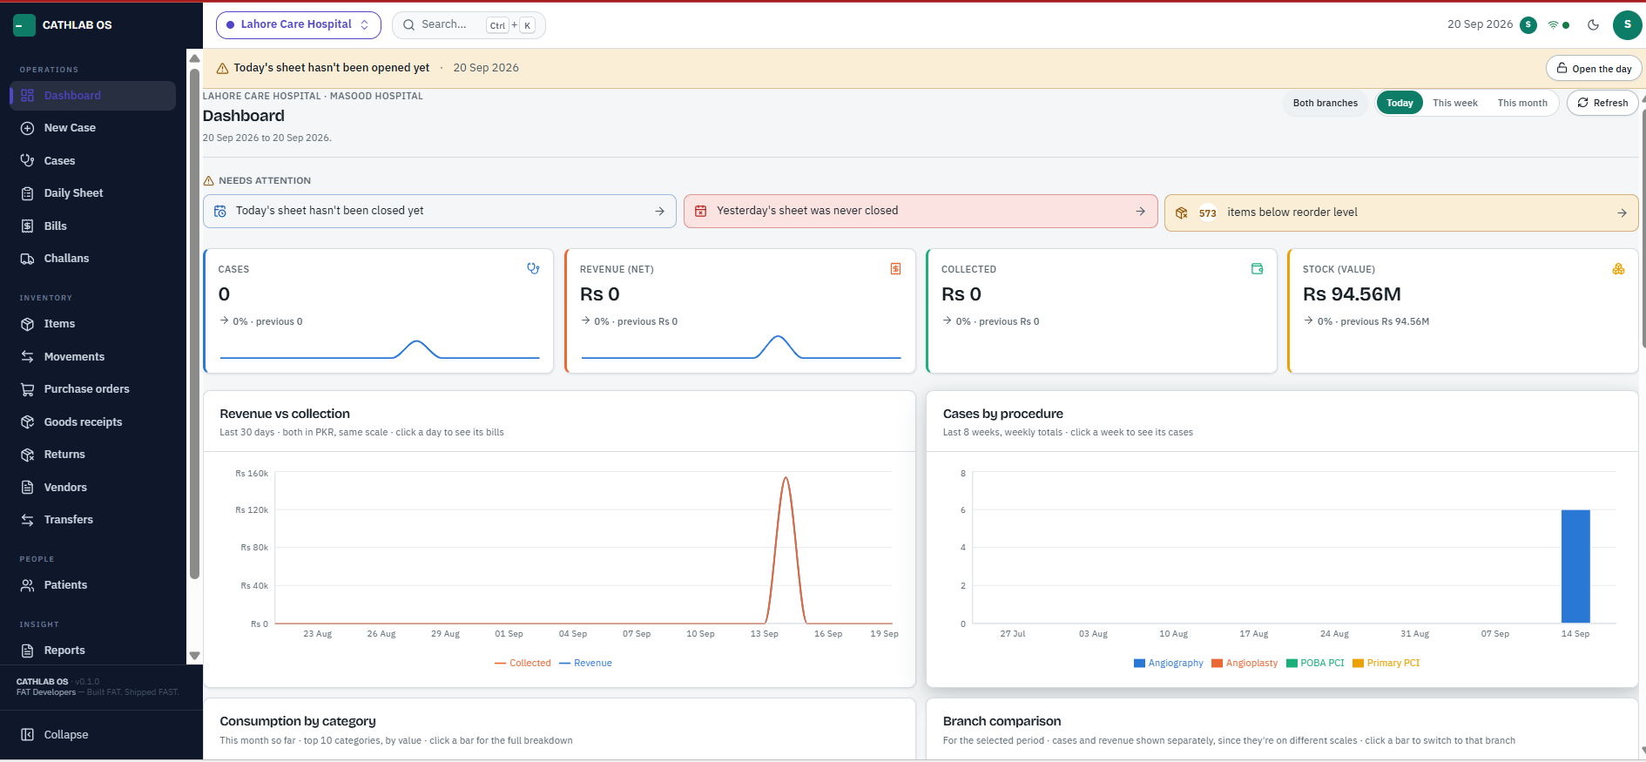This screenshot has width=1646, height=762.
Task: Toggle Angioplasty legend swatch
Action: click(x=1217, y=664)
